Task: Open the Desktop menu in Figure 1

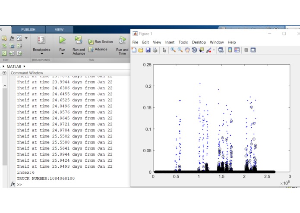Action: [x=199, y=42]
